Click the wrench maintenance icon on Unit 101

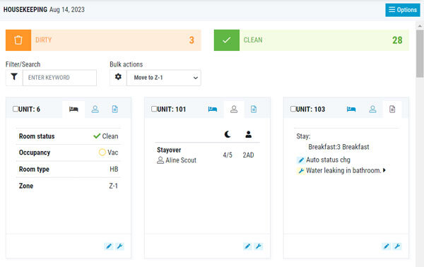[x=258, y=247]
